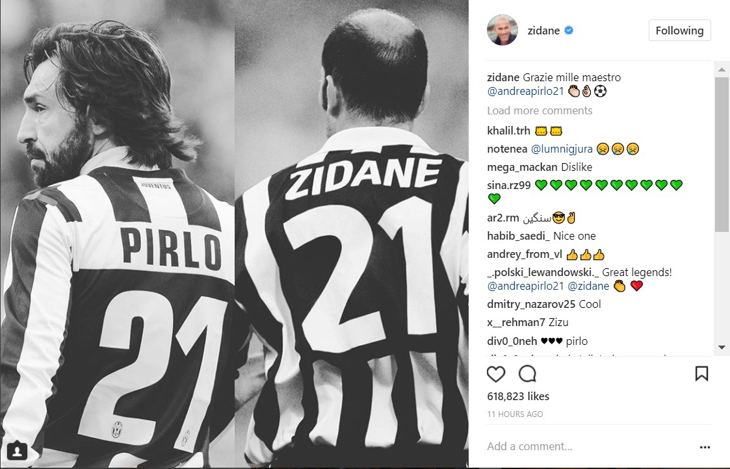Open the zidane username in the header
Image resolution: width=730 pixels, height=469 pixels.
pos(543,31)
